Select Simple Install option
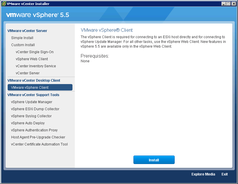Viewport: 238px width, 184px height. 22,38
